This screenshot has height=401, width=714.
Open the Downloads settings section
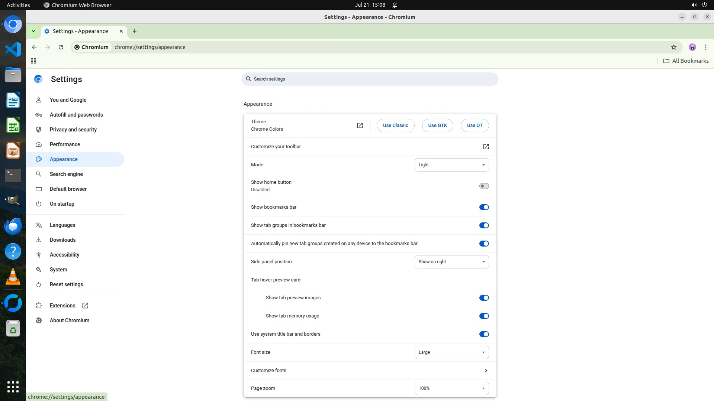pos(62,240)
